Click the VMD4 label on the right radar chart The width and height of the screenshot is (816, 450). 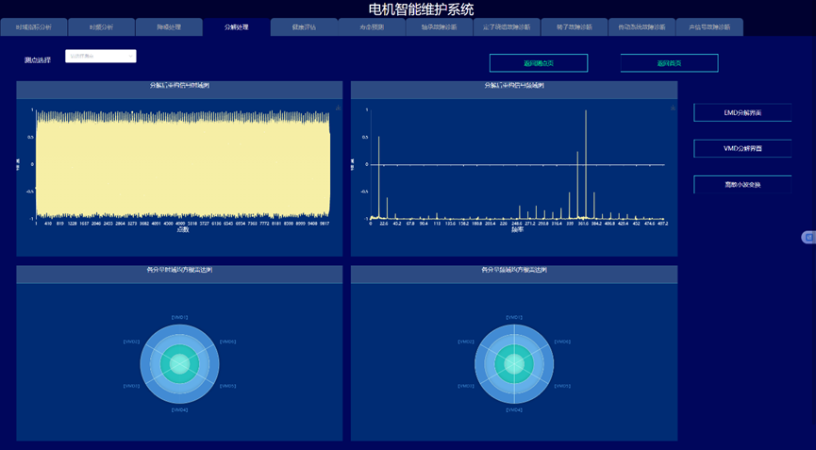point(514,410)
